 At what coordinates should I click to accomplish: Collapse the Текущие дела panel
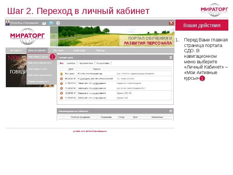[171, 57]
